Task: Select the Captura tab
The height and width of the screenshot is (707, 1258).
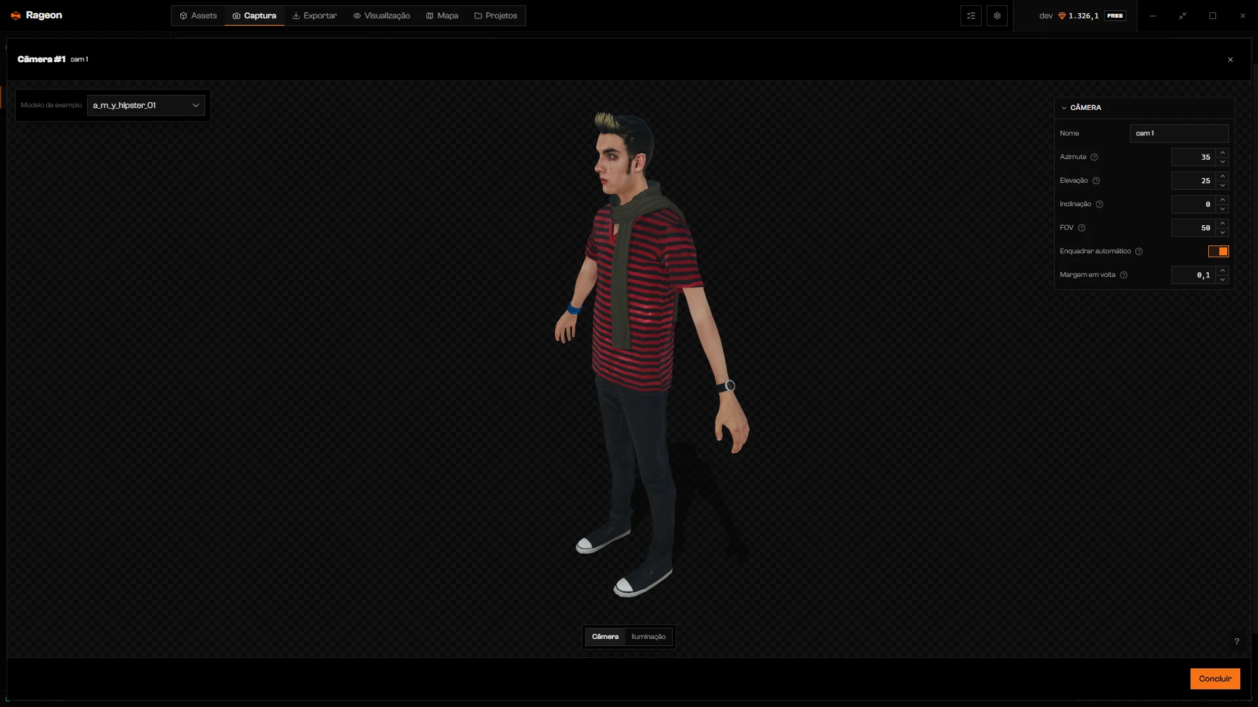Action: 254,16
